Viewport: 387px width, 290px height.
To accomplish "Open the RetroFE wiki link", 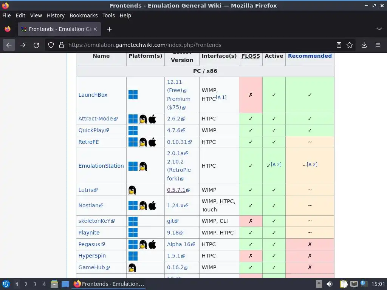I will (88, 142).
